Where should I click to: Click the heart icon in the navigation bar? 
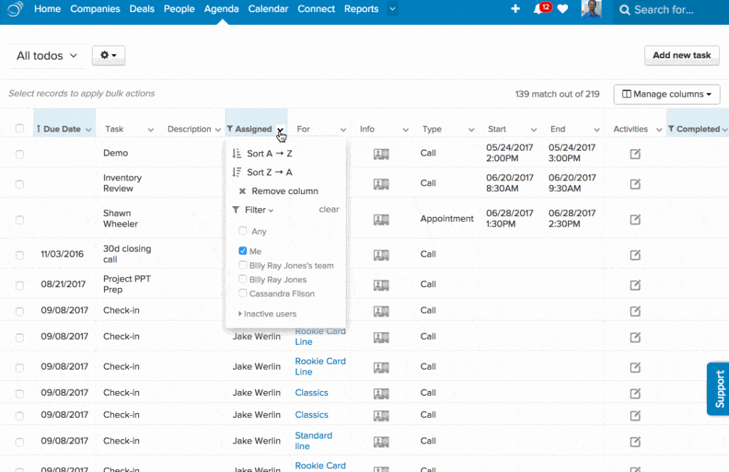(563, 9)
